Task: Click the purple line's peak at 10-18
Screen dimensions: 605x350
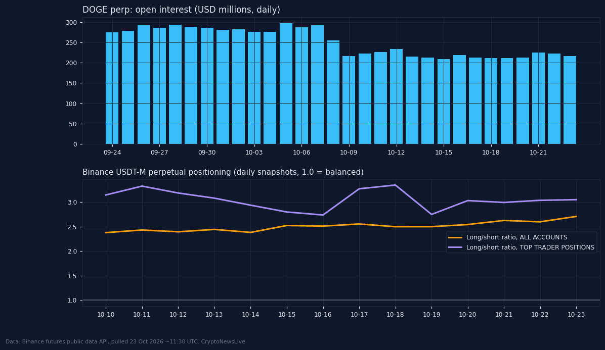Action: 395,185
